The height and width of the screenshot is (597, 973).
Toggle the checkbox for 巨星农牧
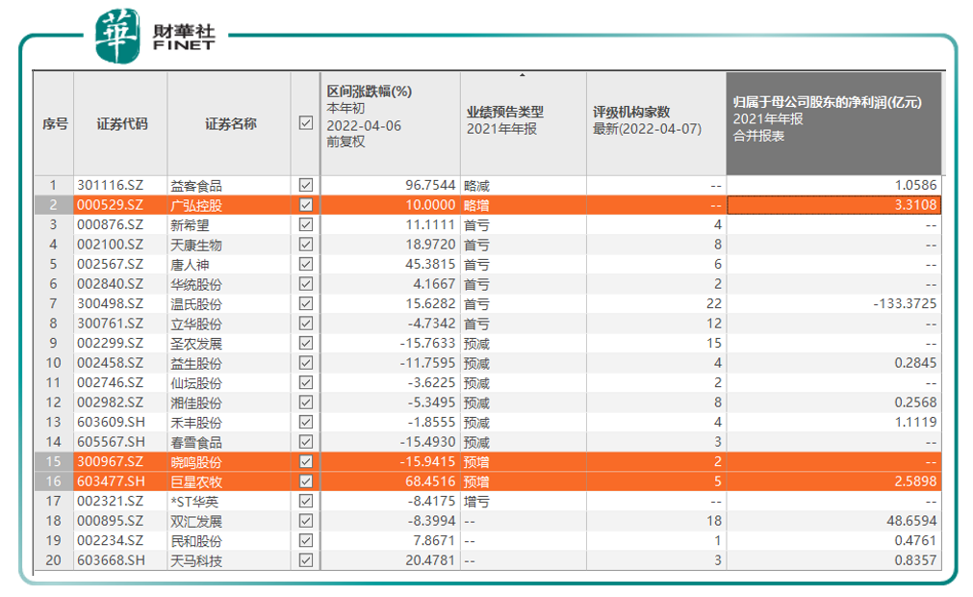click(x=306, y=481)
